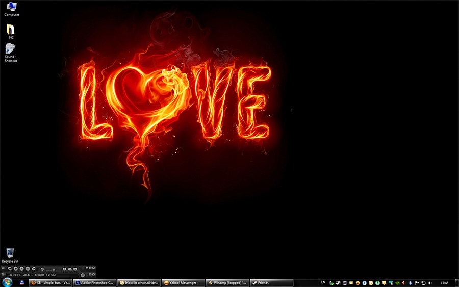Screen dimensions: 459x287
Task: Open the PIC folder on desktop
Action: pyautogui.click(x=11, y=32)
